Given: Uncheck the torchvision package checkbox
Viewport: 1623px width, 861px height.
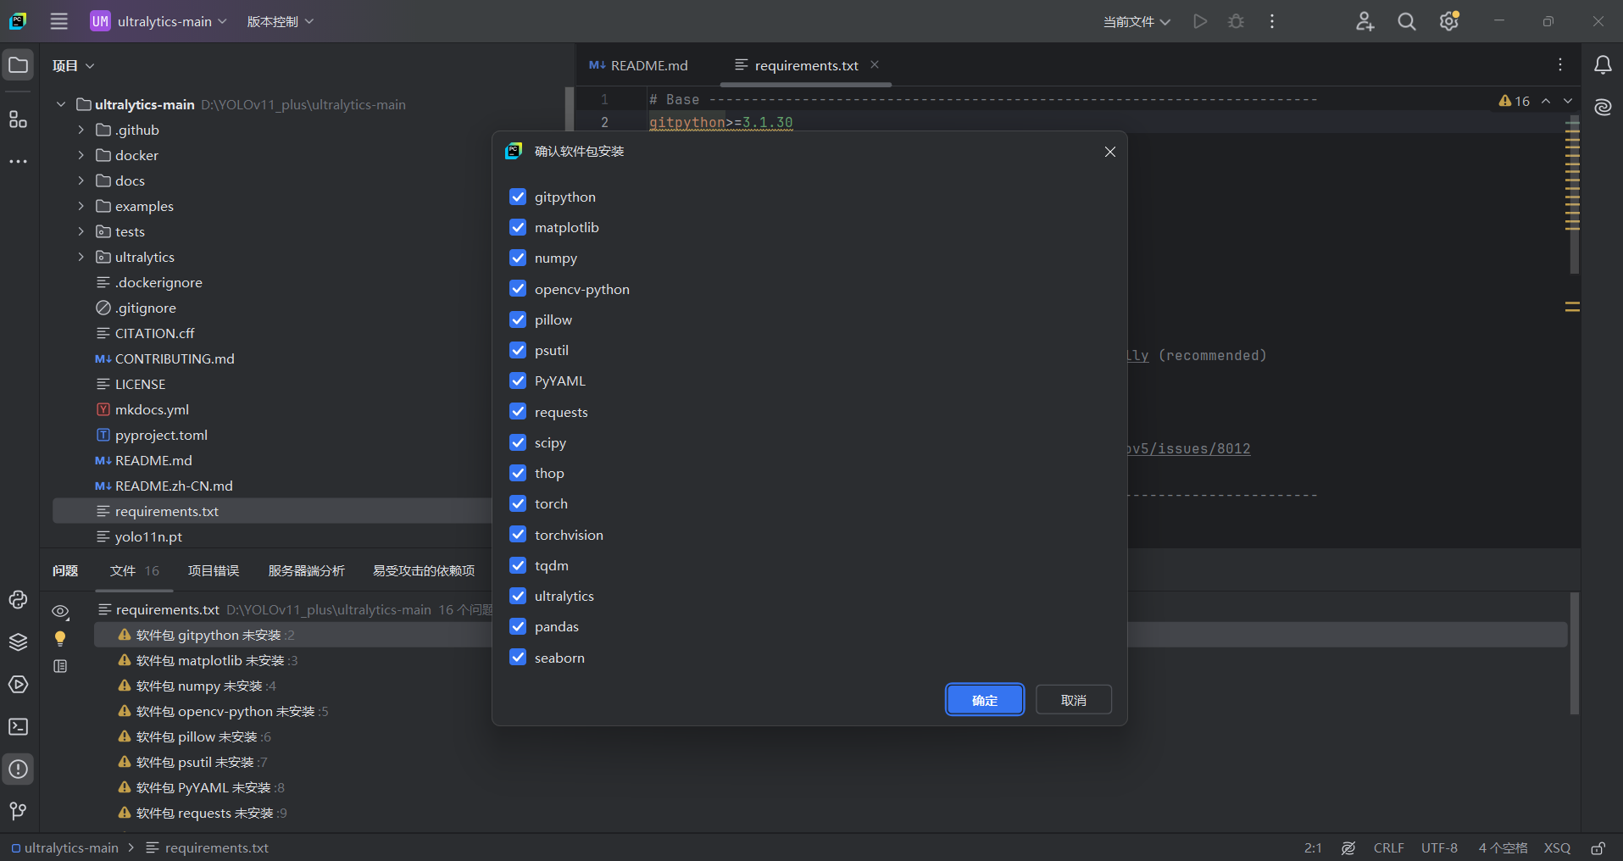Looking at the screenshot, I should 518,535.
